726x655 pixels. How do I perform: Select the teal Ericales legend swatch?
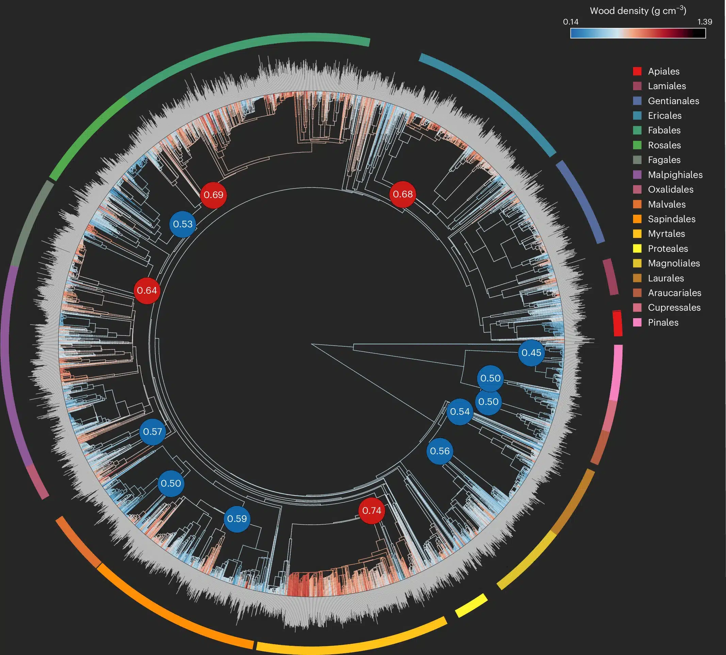637,116
